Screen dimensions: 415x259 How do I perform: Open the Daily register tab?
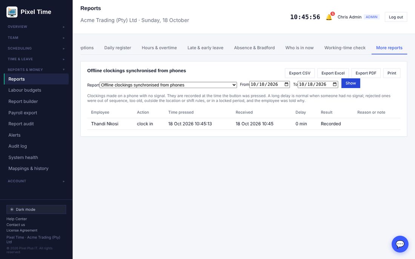[117, 48]
